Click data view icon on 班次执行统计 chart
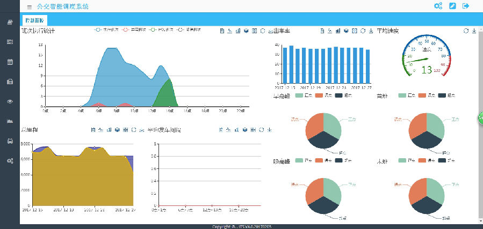 click(222, 31)
